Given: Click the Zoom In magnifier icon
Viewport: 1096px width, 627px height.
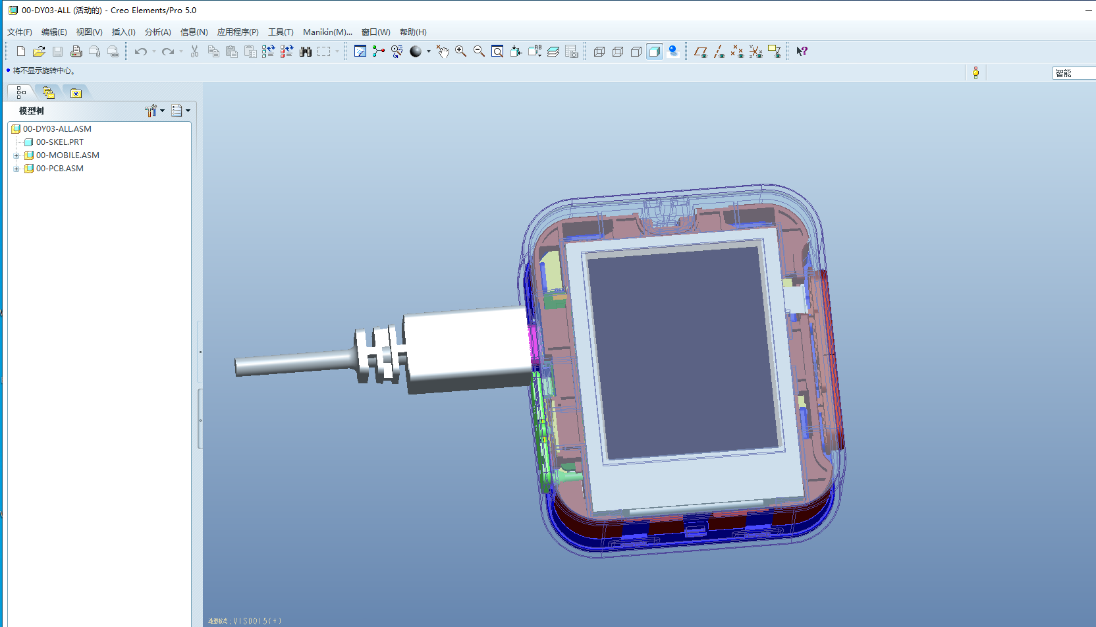Looking at the screenshot, I should coord(461,51).
